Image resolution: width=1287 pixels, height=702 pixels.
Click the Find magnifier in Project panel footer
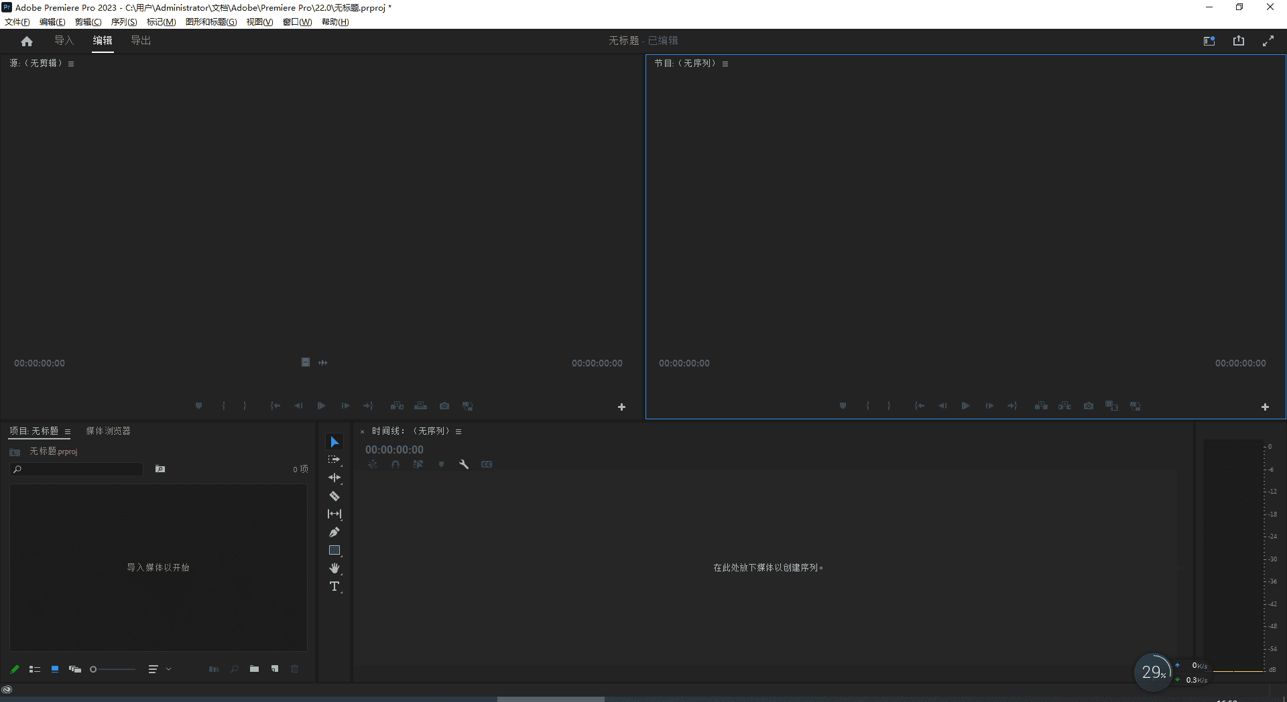235,669
